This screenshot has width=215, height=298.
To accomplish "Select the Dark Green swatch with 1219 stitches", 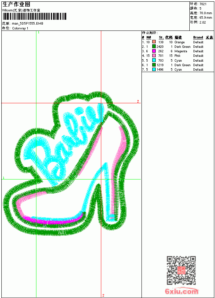I will (x=154, y=65).
